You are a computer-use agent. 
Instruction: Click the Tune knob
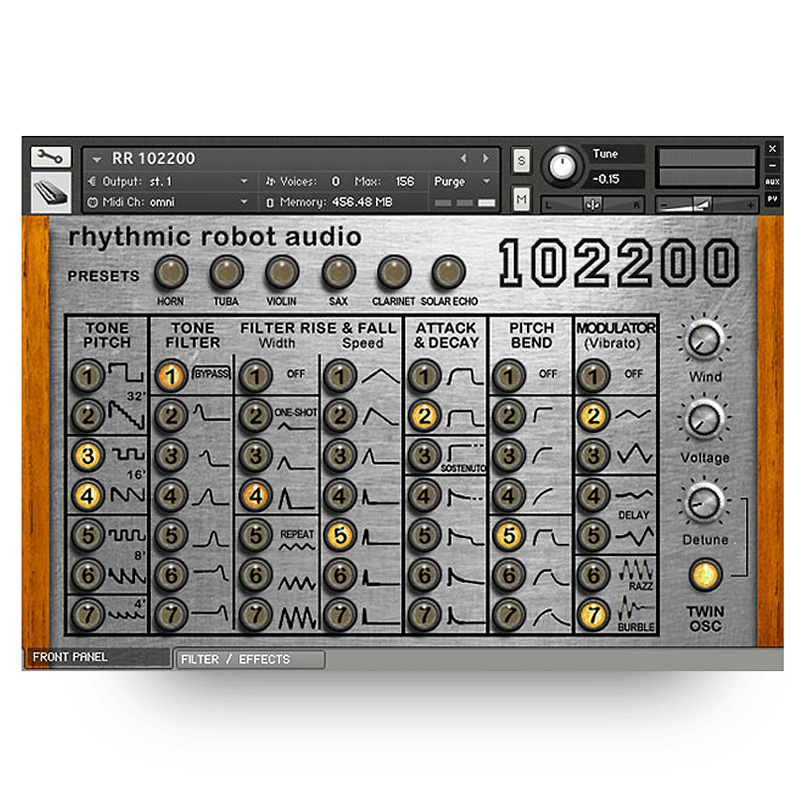click(561, 166)
